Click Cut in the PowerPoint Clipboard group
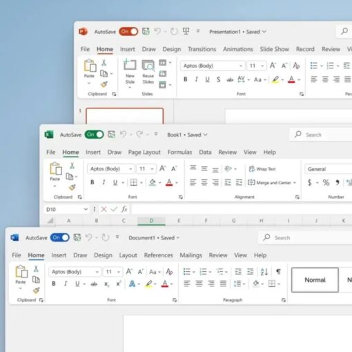This screenshot has width=352, height=352. tap(104, 63)
